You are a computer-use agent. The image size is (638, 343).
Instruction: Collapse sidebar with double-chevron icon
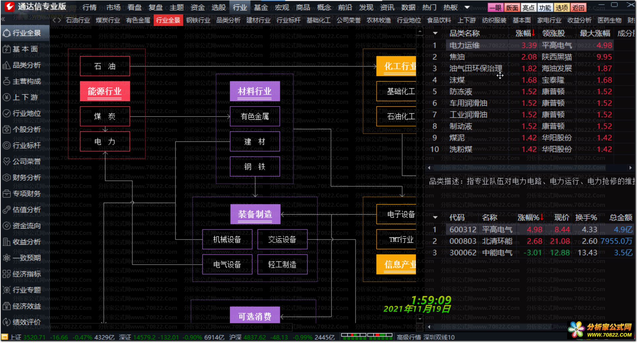point(3,19)
